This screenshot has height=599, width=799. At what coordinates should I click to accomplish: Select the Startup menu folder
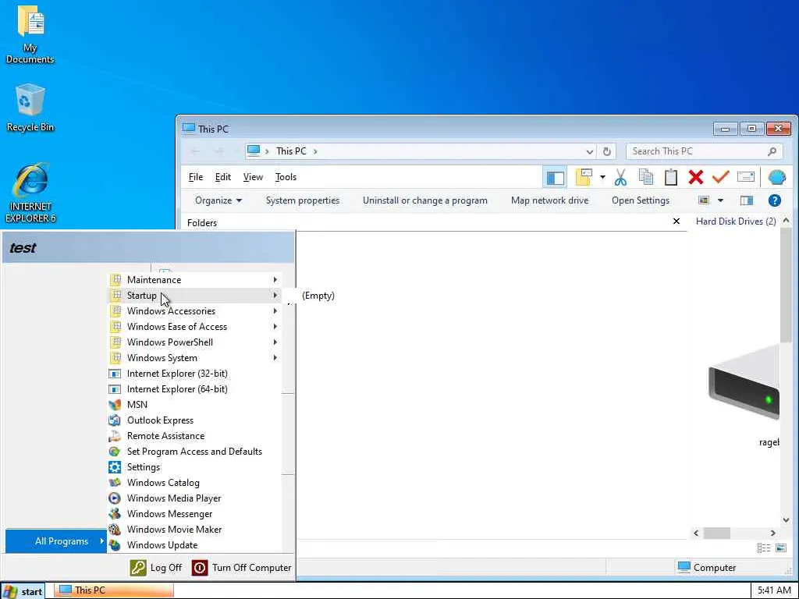coord(194,296)
